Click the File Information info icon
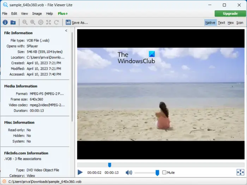Screen dimensions: 247x185 [5, 23]
